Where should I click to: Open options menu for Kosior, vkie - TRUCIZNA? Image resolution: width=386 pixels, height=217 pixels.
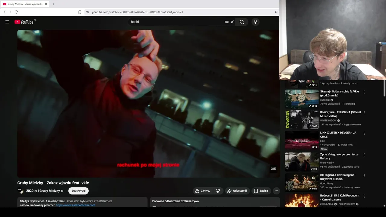364,113
